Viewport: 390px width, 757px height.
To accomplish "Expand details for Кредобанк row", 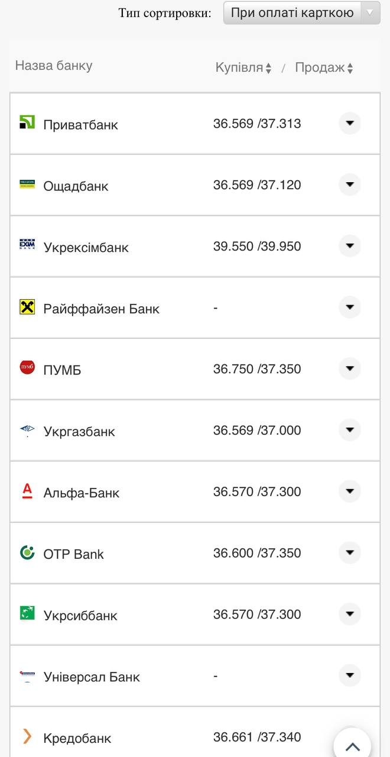I will click(x=349, y=737).
